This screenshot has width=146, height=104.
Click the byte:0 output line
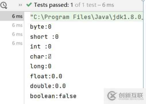pos(41,27)
